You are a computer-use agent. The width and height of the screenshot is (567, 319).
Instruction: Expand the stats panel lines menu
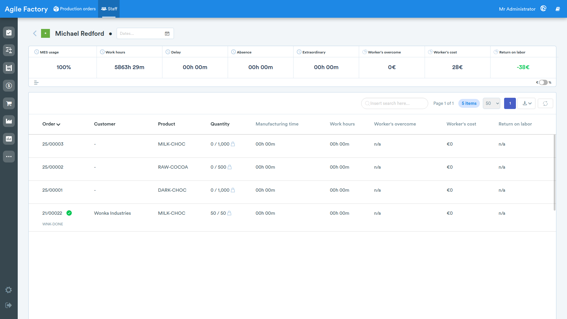36,83
